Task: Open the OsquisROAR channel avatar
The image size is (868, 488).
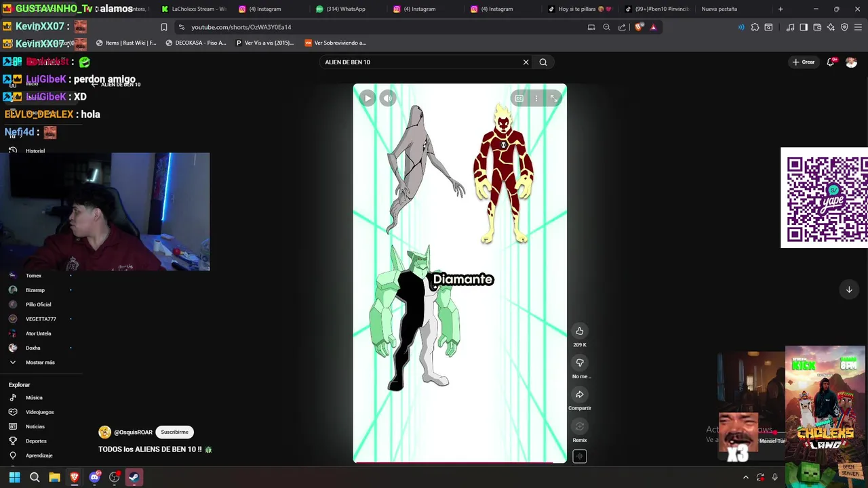Action: (x=104, y=432)
